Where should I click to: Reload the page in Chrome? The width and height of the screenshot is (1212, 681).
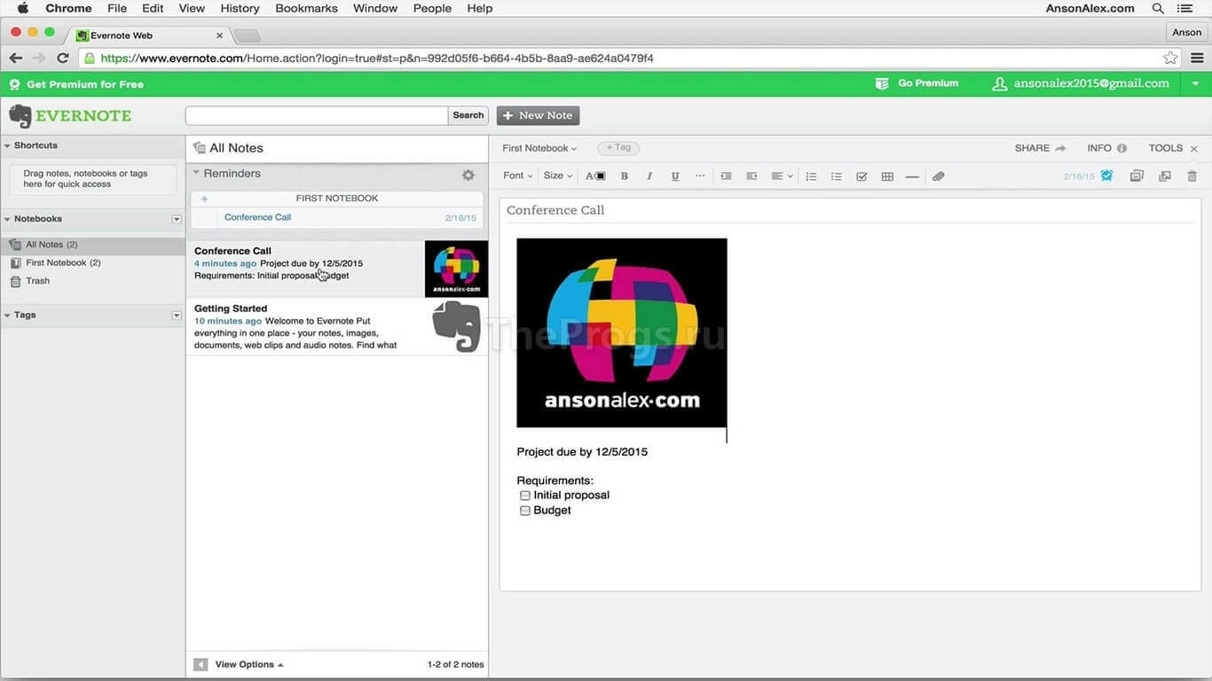[x=62, y=58]
